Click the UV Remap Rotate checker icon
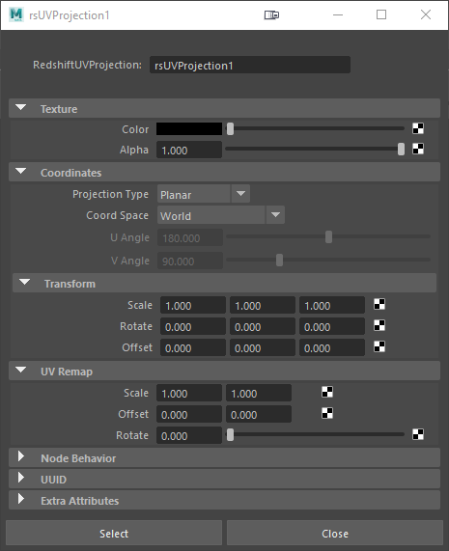This screenshot has height=551, width=449. 418,434
